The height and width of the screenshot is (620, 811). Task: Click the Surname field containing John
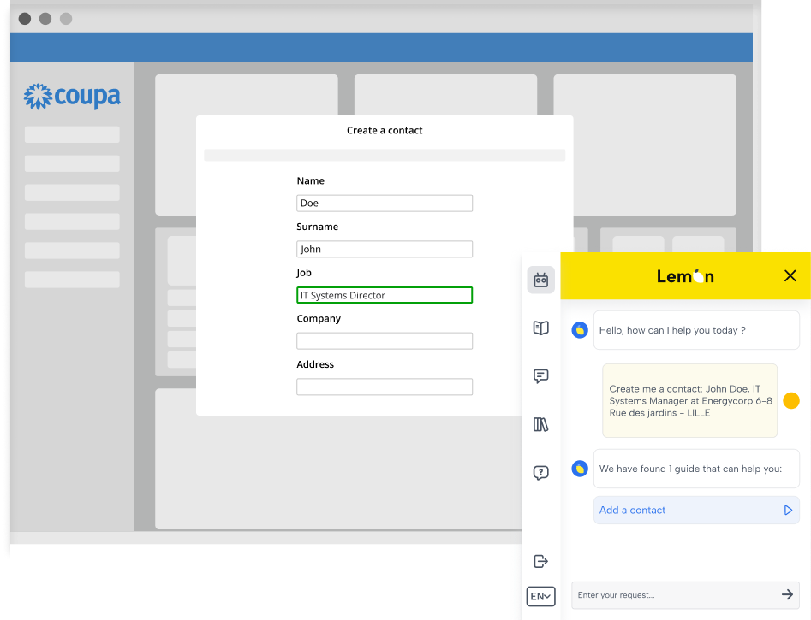point(385,250)
